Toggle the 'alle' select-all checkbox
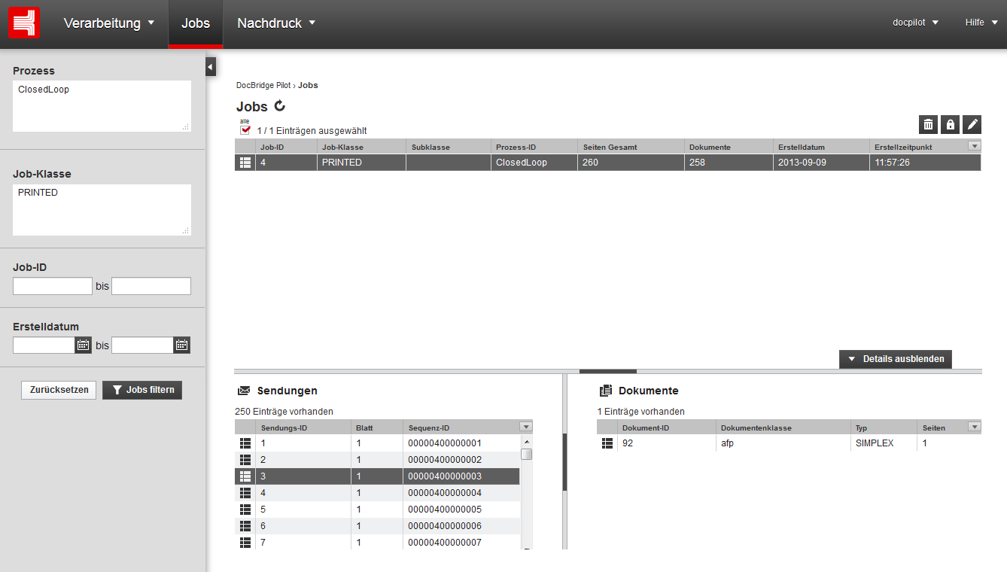The width and height of the screenshot is (1007, 572). pyautogui.click(x=245, y=129)
